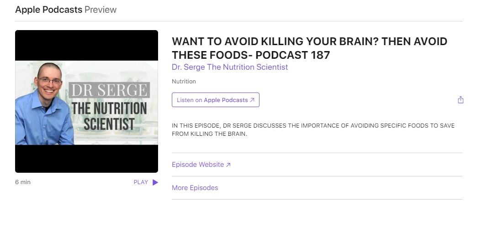Click the Dr Serge podcast artwork thumbnail
The width and height of the screenshot is (498, 237).
[86, 101]
